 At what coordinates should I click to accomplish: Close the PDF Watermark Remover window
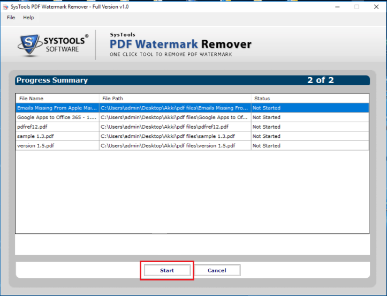tap(376, 7)
